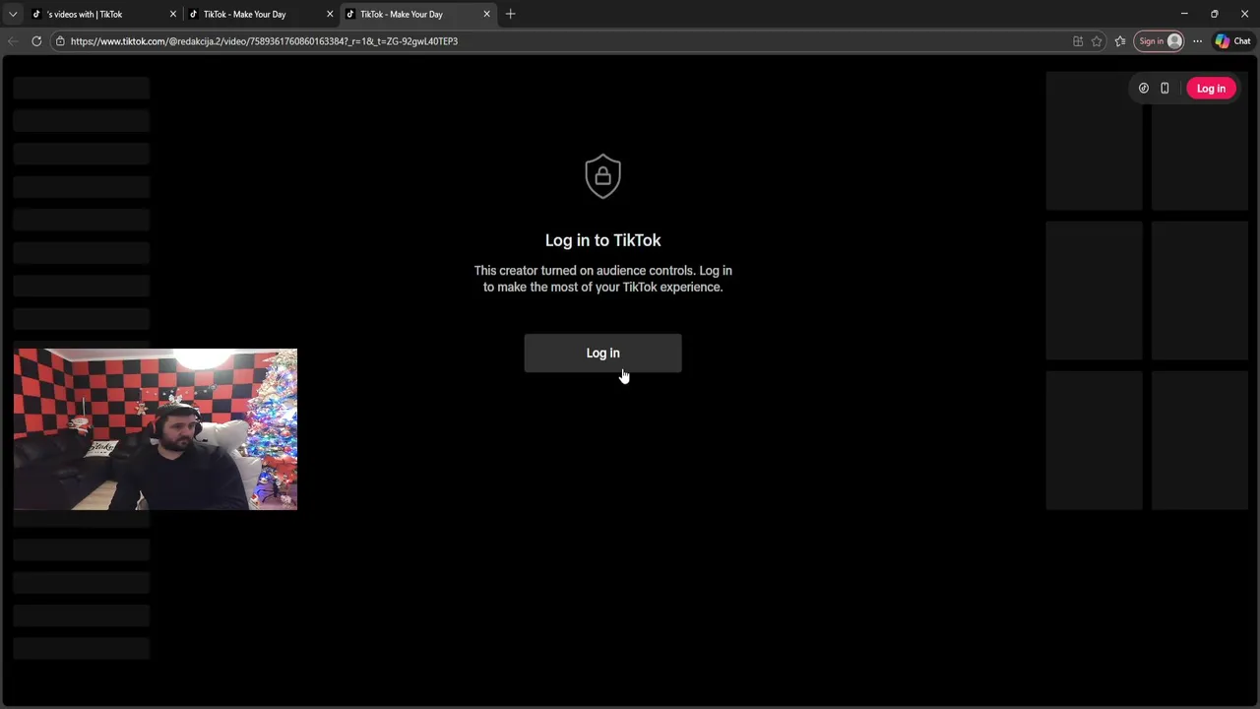
Task: Open the Copilot Chat button
Action: (x=1232, y=41)
